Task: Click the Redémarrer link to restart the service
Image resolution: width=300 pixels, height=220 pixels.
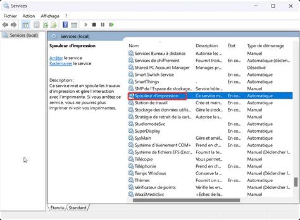Action: [x=61, y=64]
